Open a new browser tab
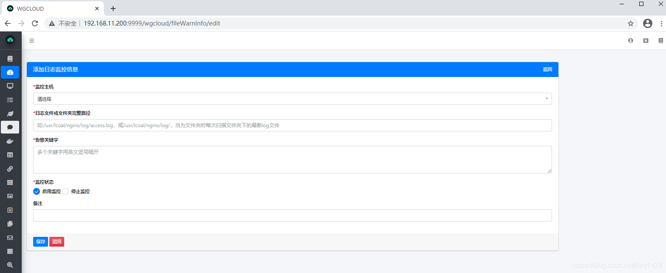Viewport: 666px width, 273px height. coord(113,9)
